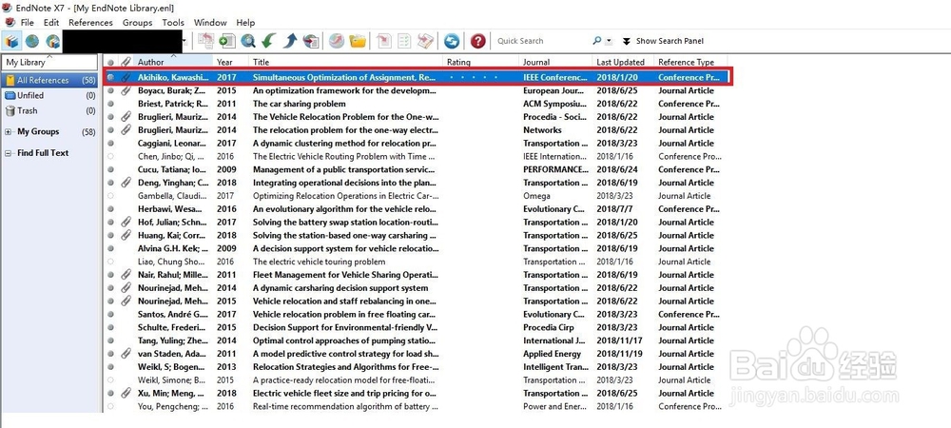
Task: Open the File menu
Action: 28,23
